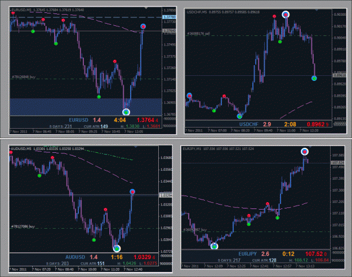This screenshot has width=352, height=277.
Task: Click the 7 Nov 12:05 time label
Action: coord(134,131)
